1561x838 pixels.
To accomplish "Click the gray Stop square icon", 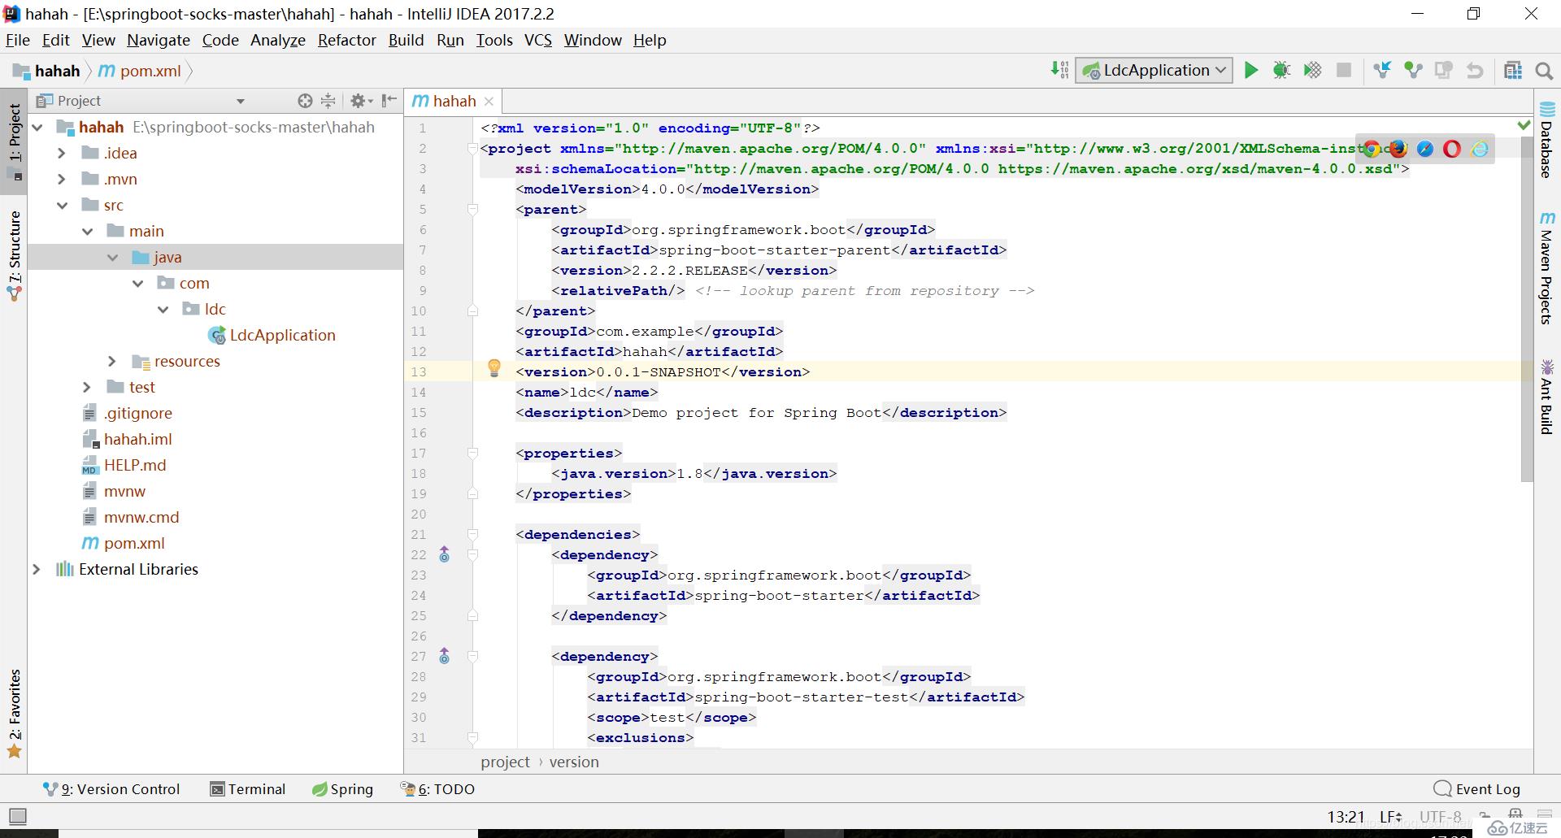I will (x=1344, y=71).
